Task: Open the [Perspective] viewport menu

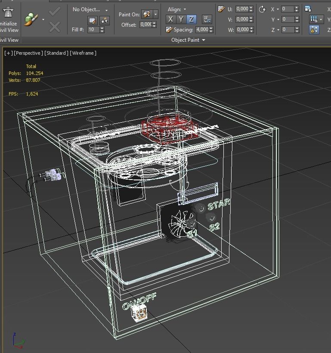Action: pos(28,53)
